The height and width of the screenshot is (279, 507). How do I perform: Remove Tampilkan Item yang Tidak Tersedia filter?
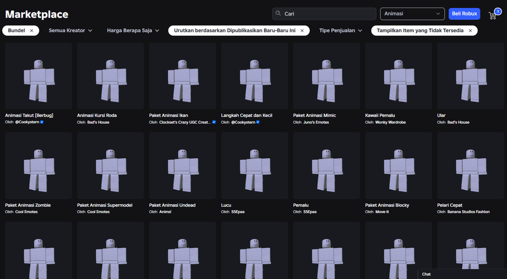[470, 30]
